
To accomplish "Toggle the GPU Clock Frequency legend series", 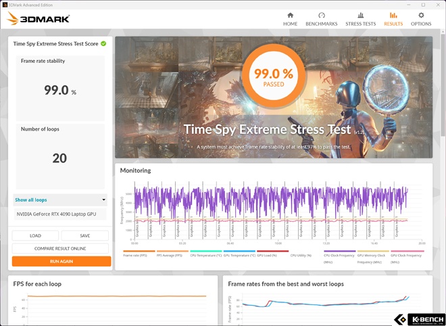I will [406, 257].
